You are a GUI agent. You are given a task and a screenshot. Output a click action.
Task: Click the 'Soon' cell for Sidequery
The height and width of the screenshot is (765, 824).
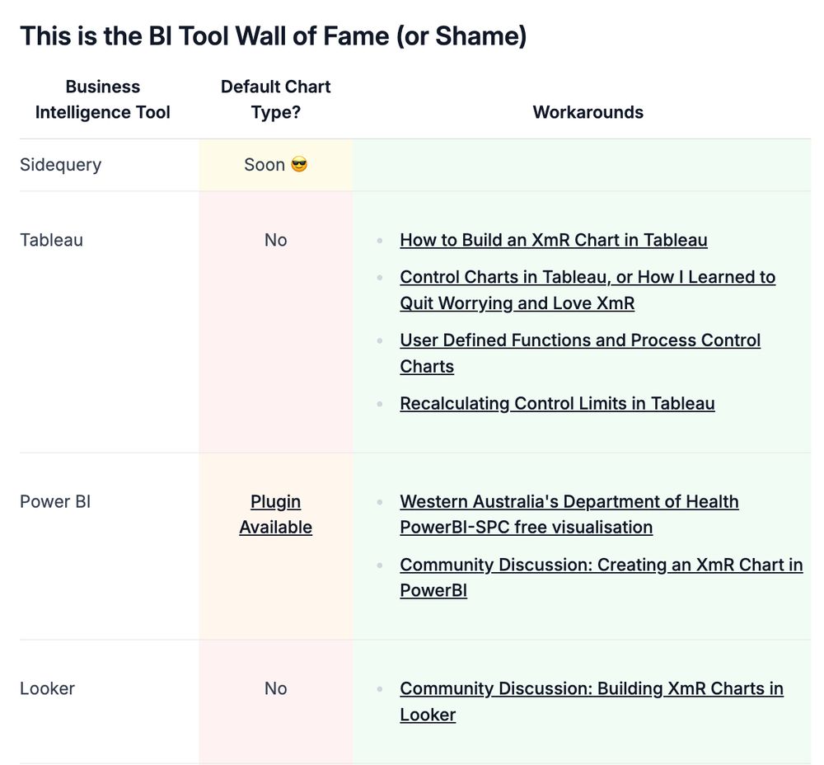click(276, 165)
